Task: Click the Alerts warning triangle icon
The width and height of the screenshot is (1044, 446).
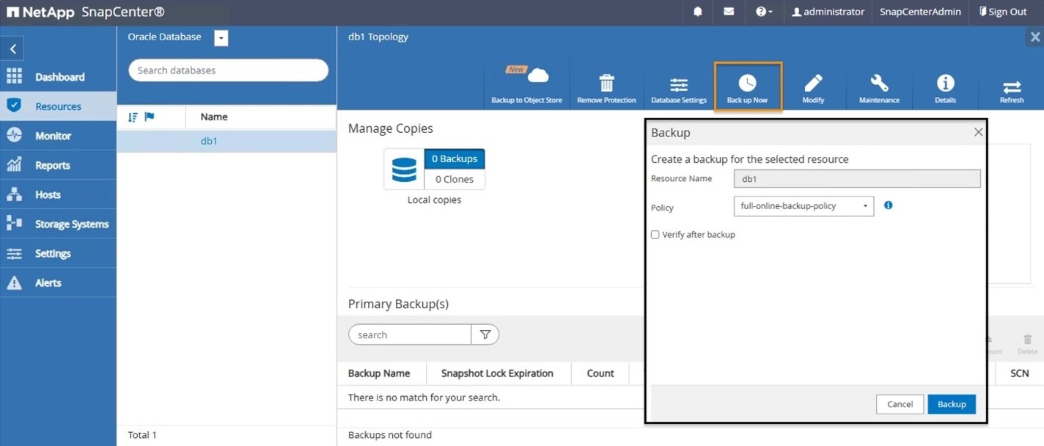Action: [14, 282]
